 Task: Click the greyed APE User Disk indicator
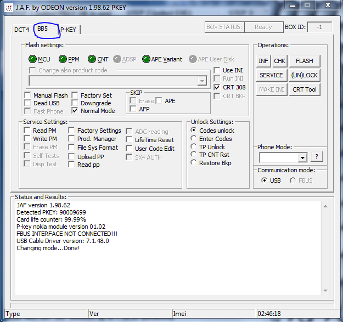(193, 59)
